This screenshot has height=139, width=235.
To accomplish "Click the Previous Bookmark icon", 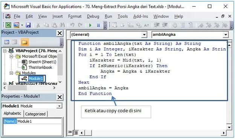I will (217, 25).
